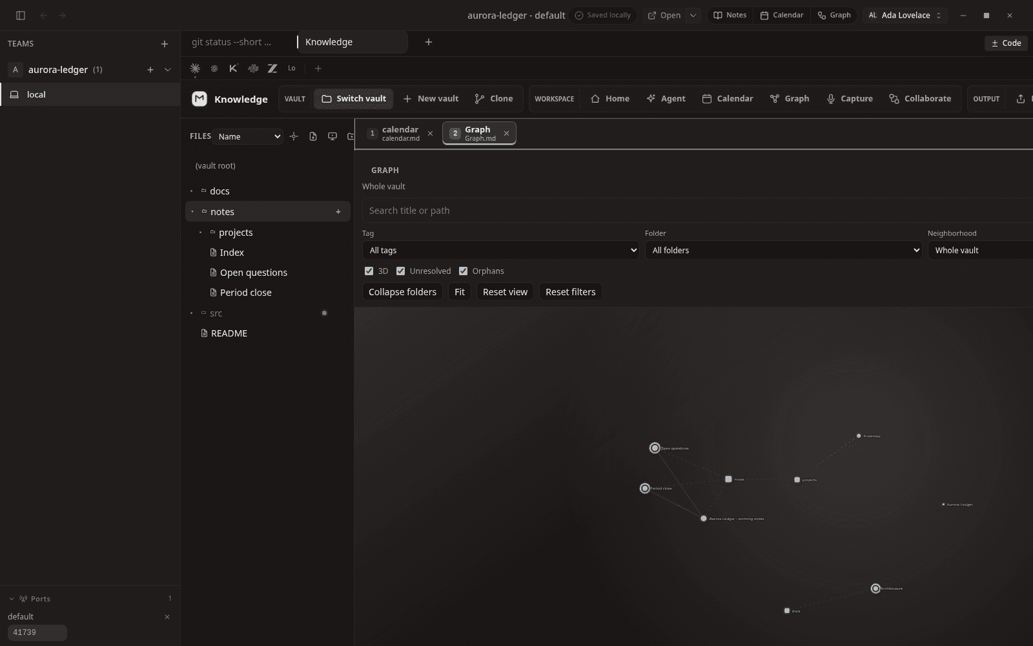Uncheck the Unresolved checkbox
This screenshot has height=646, width=1033.
tap(400, 271)
